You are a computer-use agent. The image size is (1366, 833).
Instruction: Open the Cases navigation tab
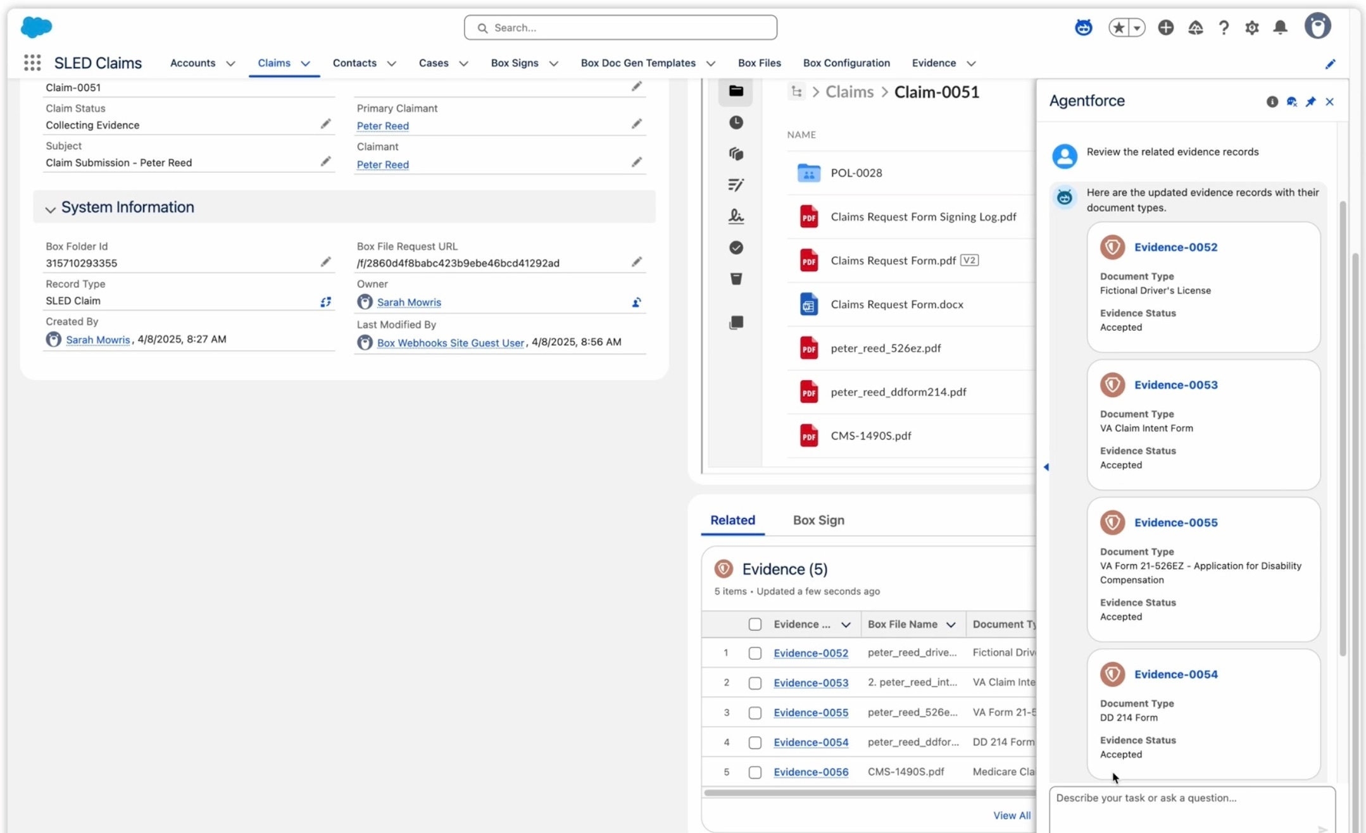(434, 63)
